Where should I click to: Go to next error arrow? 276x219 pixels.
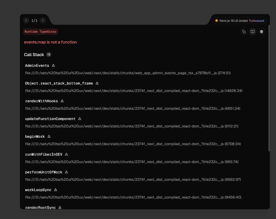(43, 20)
